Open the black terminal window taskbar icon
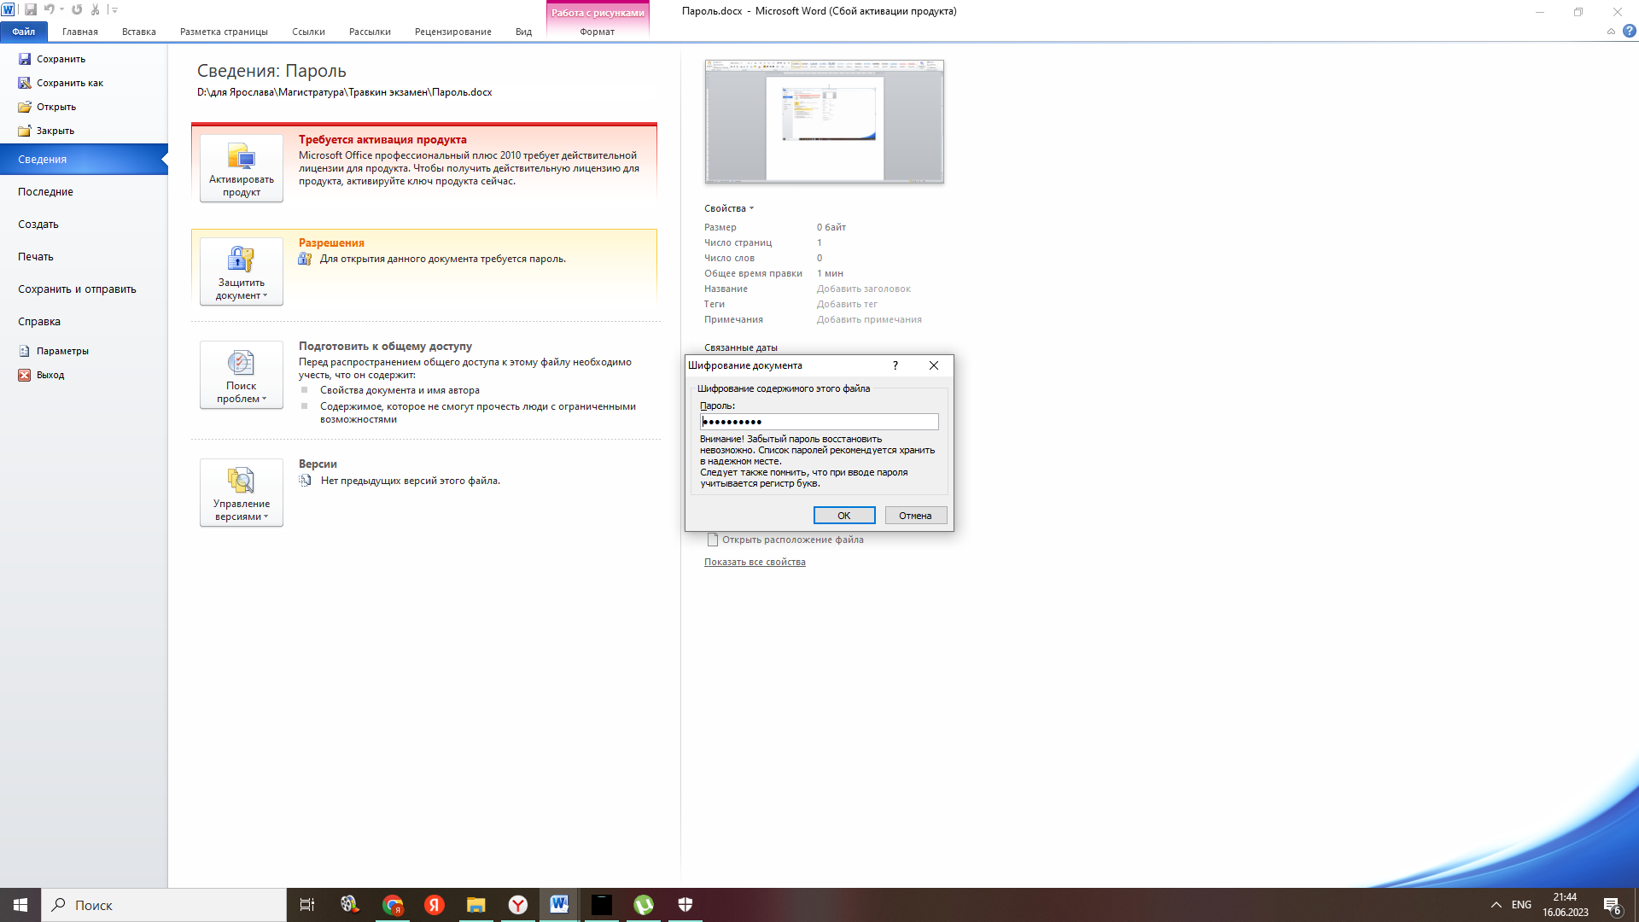The width and height of the screenshot is (1639, 922). coord(602,905)
